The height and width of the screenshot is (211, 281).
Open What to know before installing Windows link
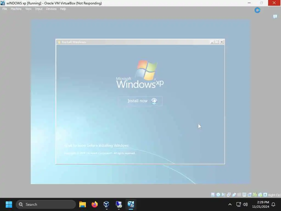pyautogui.click(x=96, y=146)
